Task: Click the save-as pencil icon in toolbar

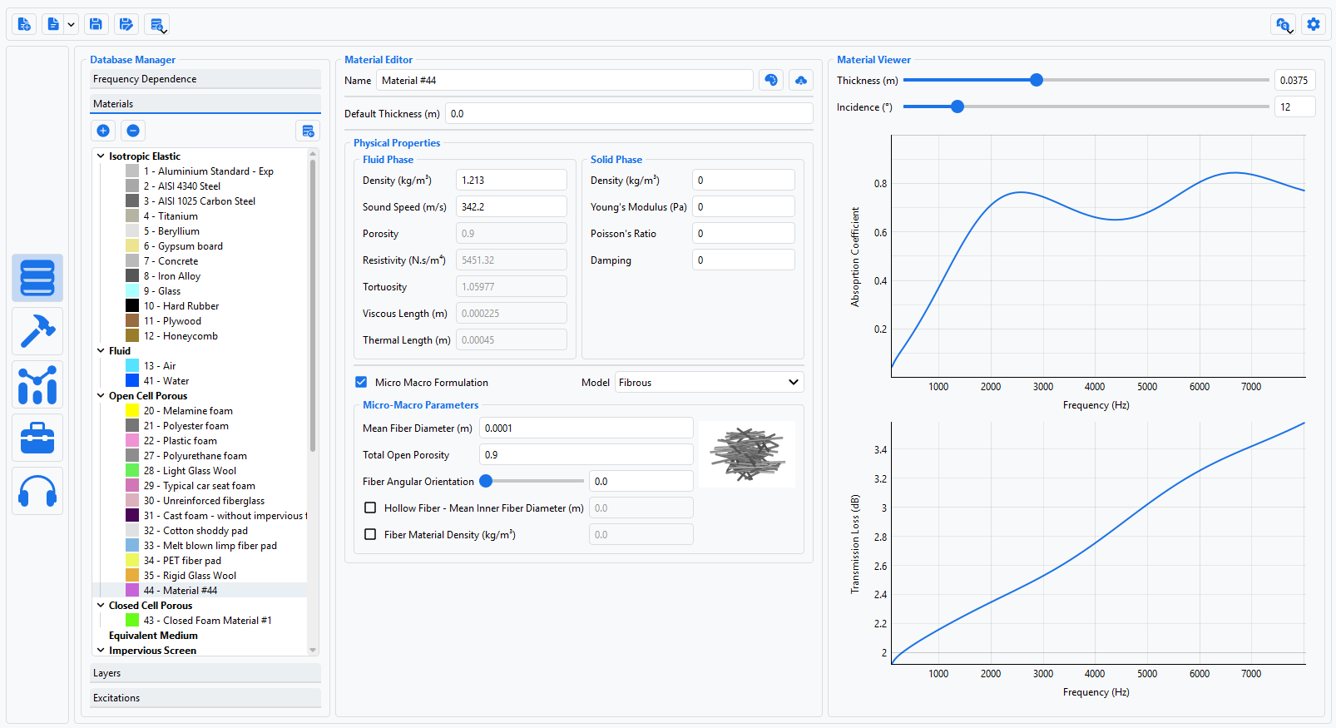Action: pos(126,24)
